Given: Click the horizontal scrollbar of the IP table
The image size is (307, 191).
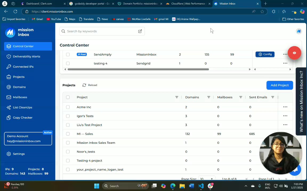Looking at the screenshot, I should click(138, 70).
